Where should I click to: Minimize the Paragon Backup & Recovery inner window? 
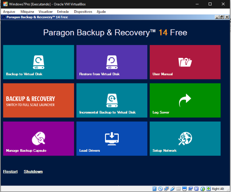point(217,17)
